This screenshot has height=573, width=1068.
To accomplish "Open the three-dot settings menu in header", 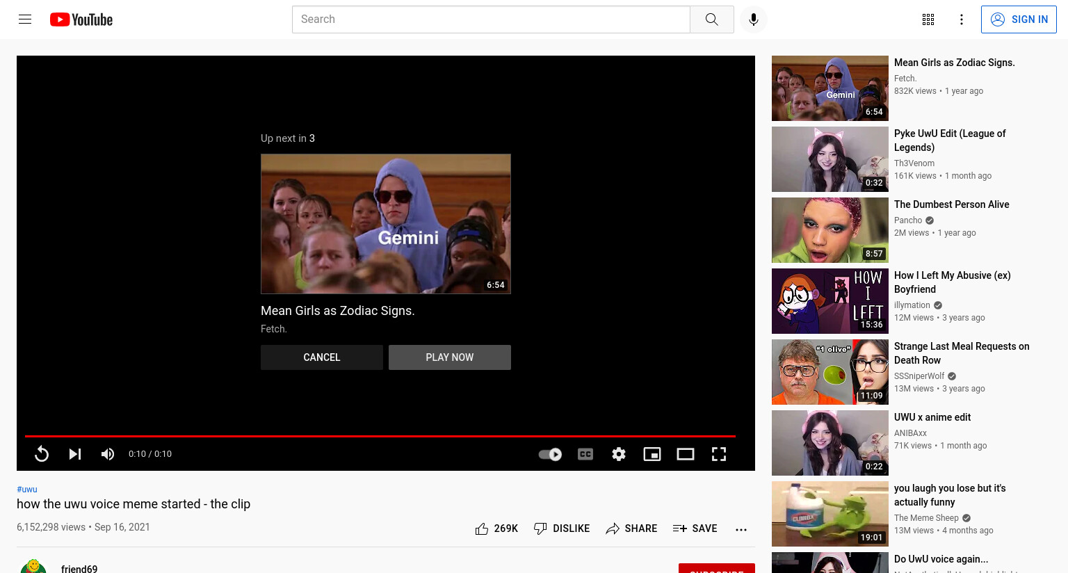I will point(962,19).
